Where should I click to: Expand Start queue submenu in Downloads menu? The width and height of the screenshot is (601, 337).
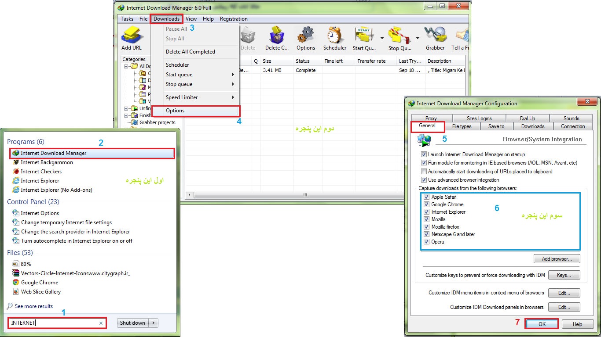(x=233, y=75)
